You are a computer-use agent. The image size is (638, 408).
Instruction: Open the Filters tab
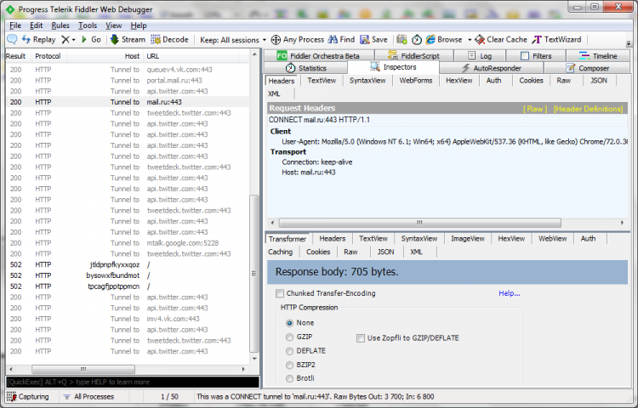[x=536, y=55]
